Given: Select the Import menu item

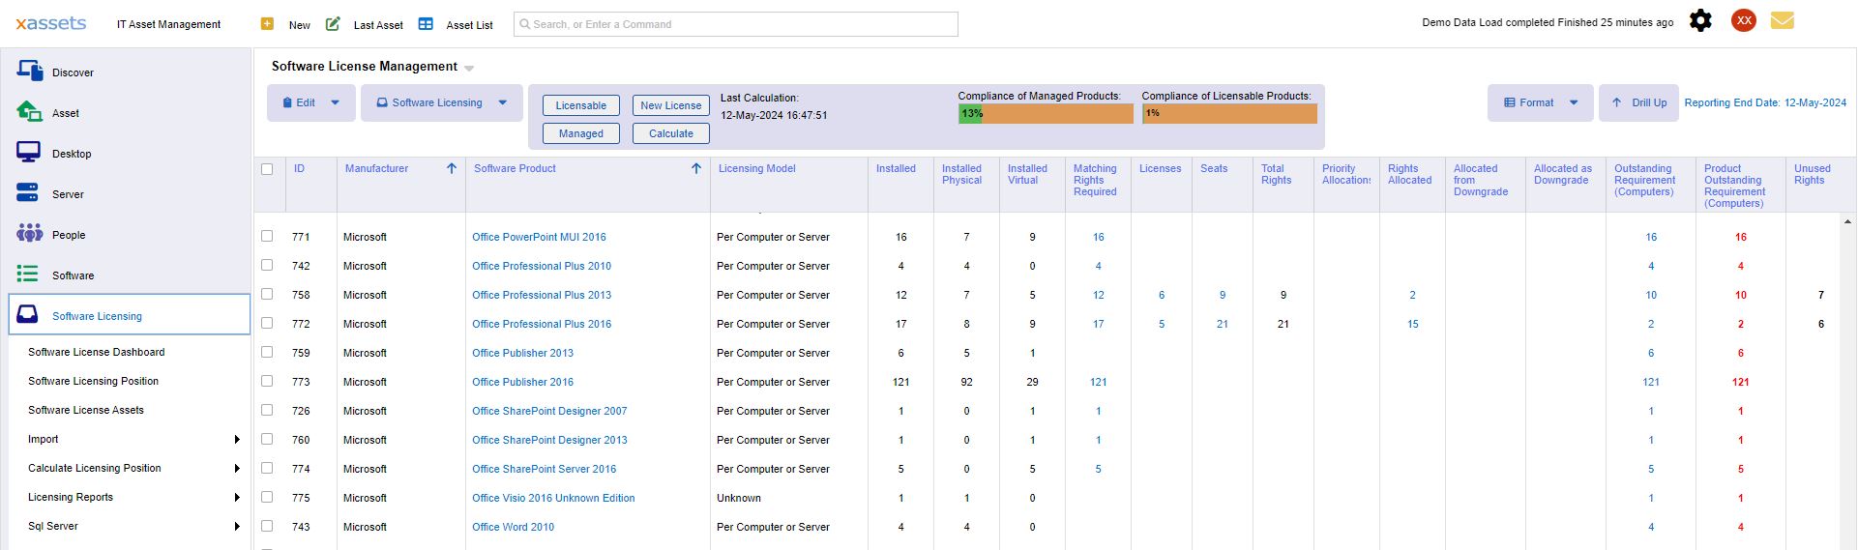Looking at the screenshot, I should tap(44, 439).
